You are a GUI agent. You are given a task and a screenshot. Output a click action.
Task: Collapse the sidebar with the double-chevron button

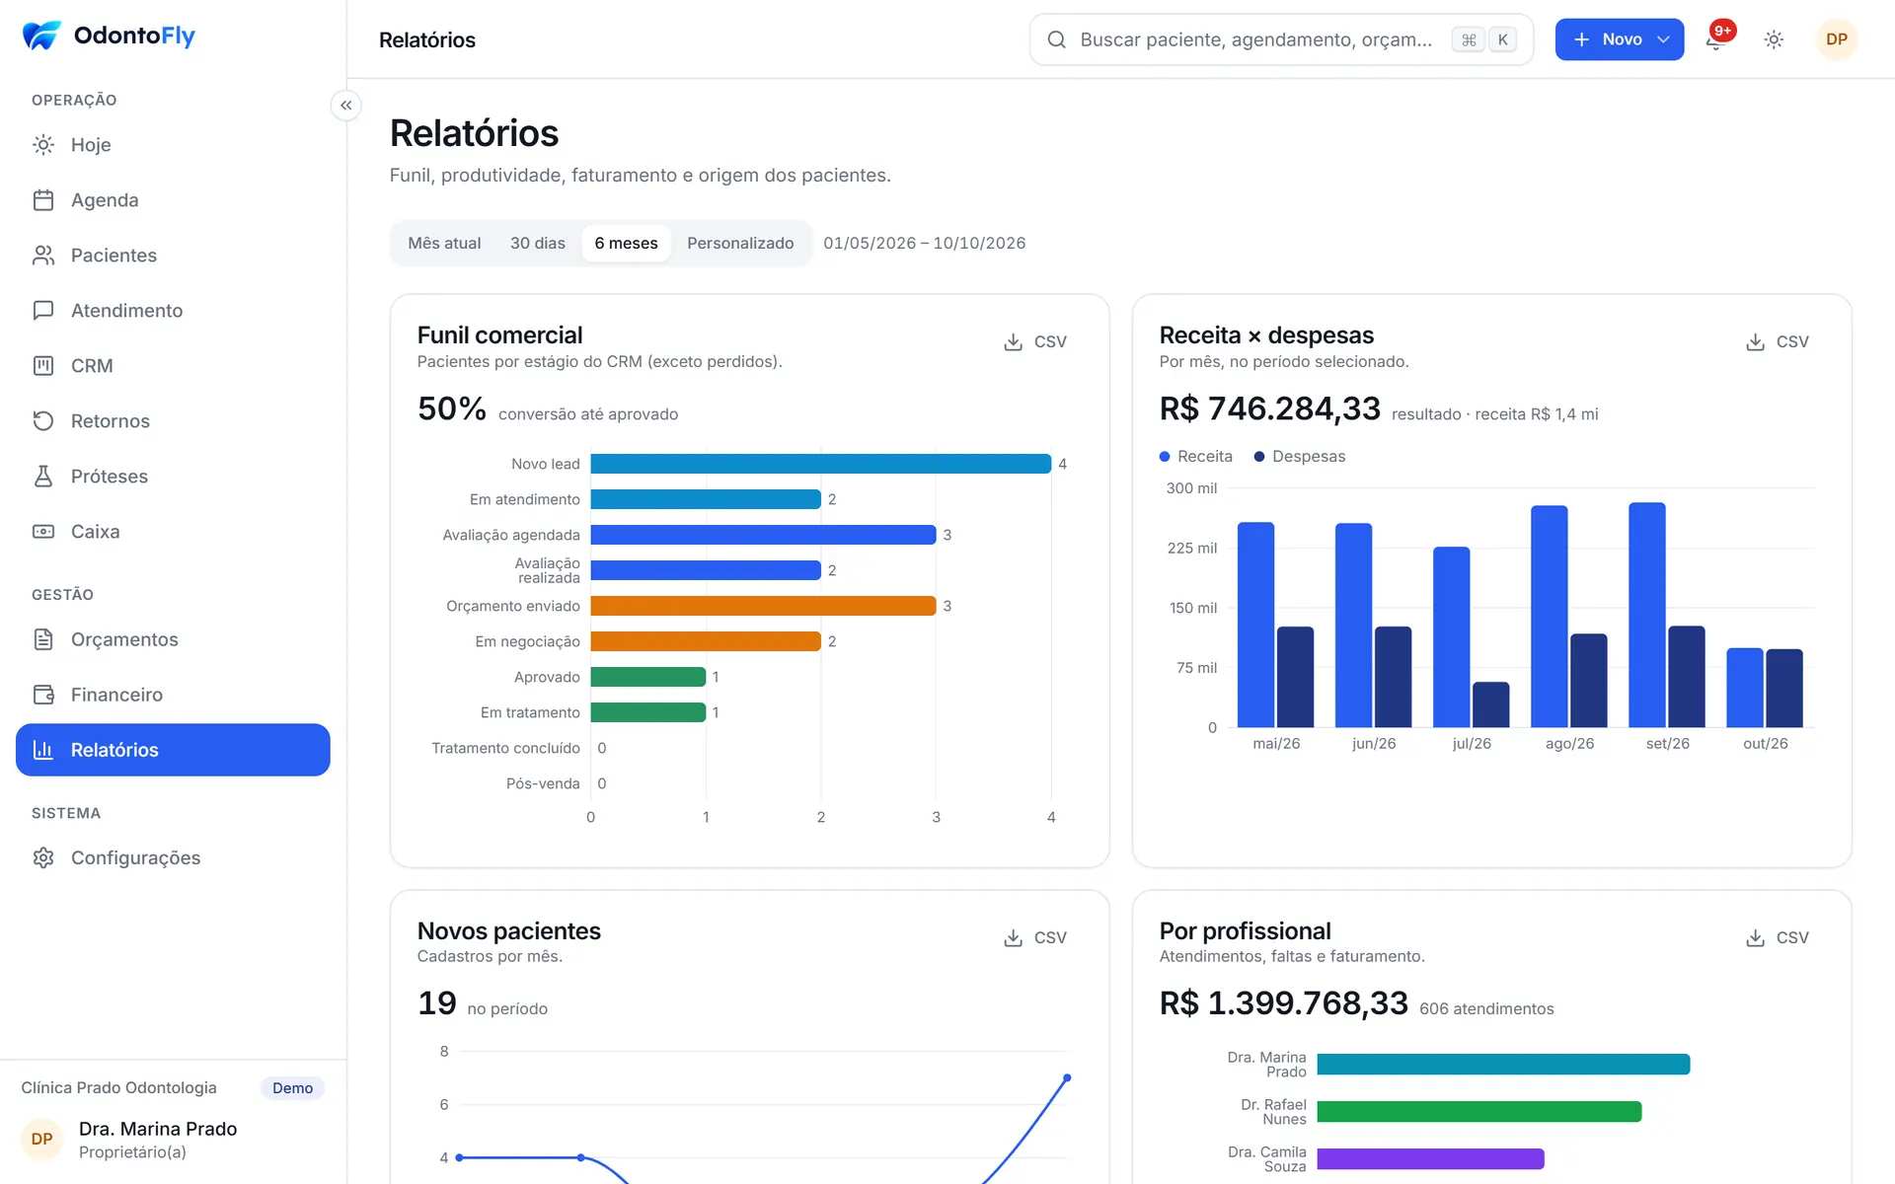(345, 106)
